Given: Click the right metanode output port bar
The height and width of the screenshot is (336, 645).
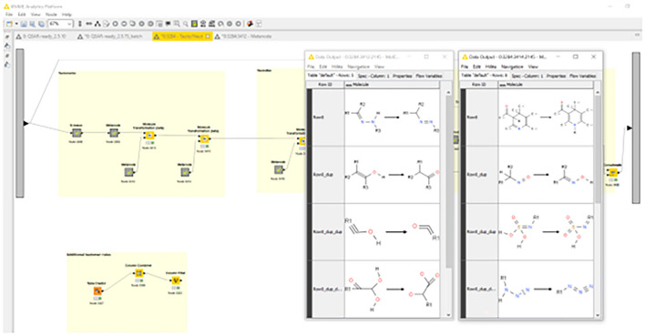Looking at the screenshot, I should pyautogui.click(x=636, y=127).
